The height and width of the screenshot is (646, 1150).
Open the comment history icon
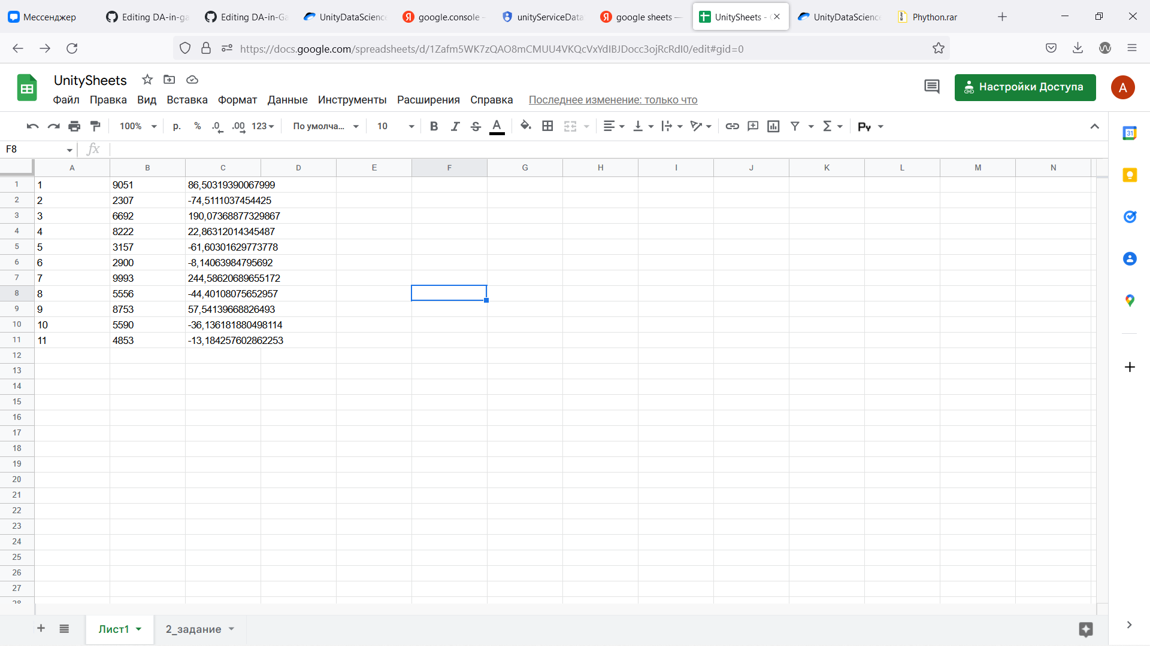tap(931, 87)
